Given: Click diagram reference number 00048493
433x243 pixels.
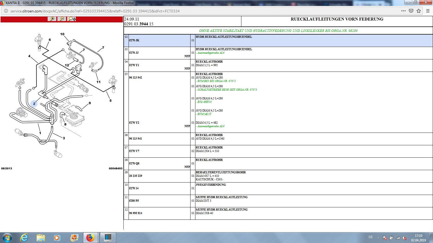Looking at the screenshot, I should pos(116,168).
